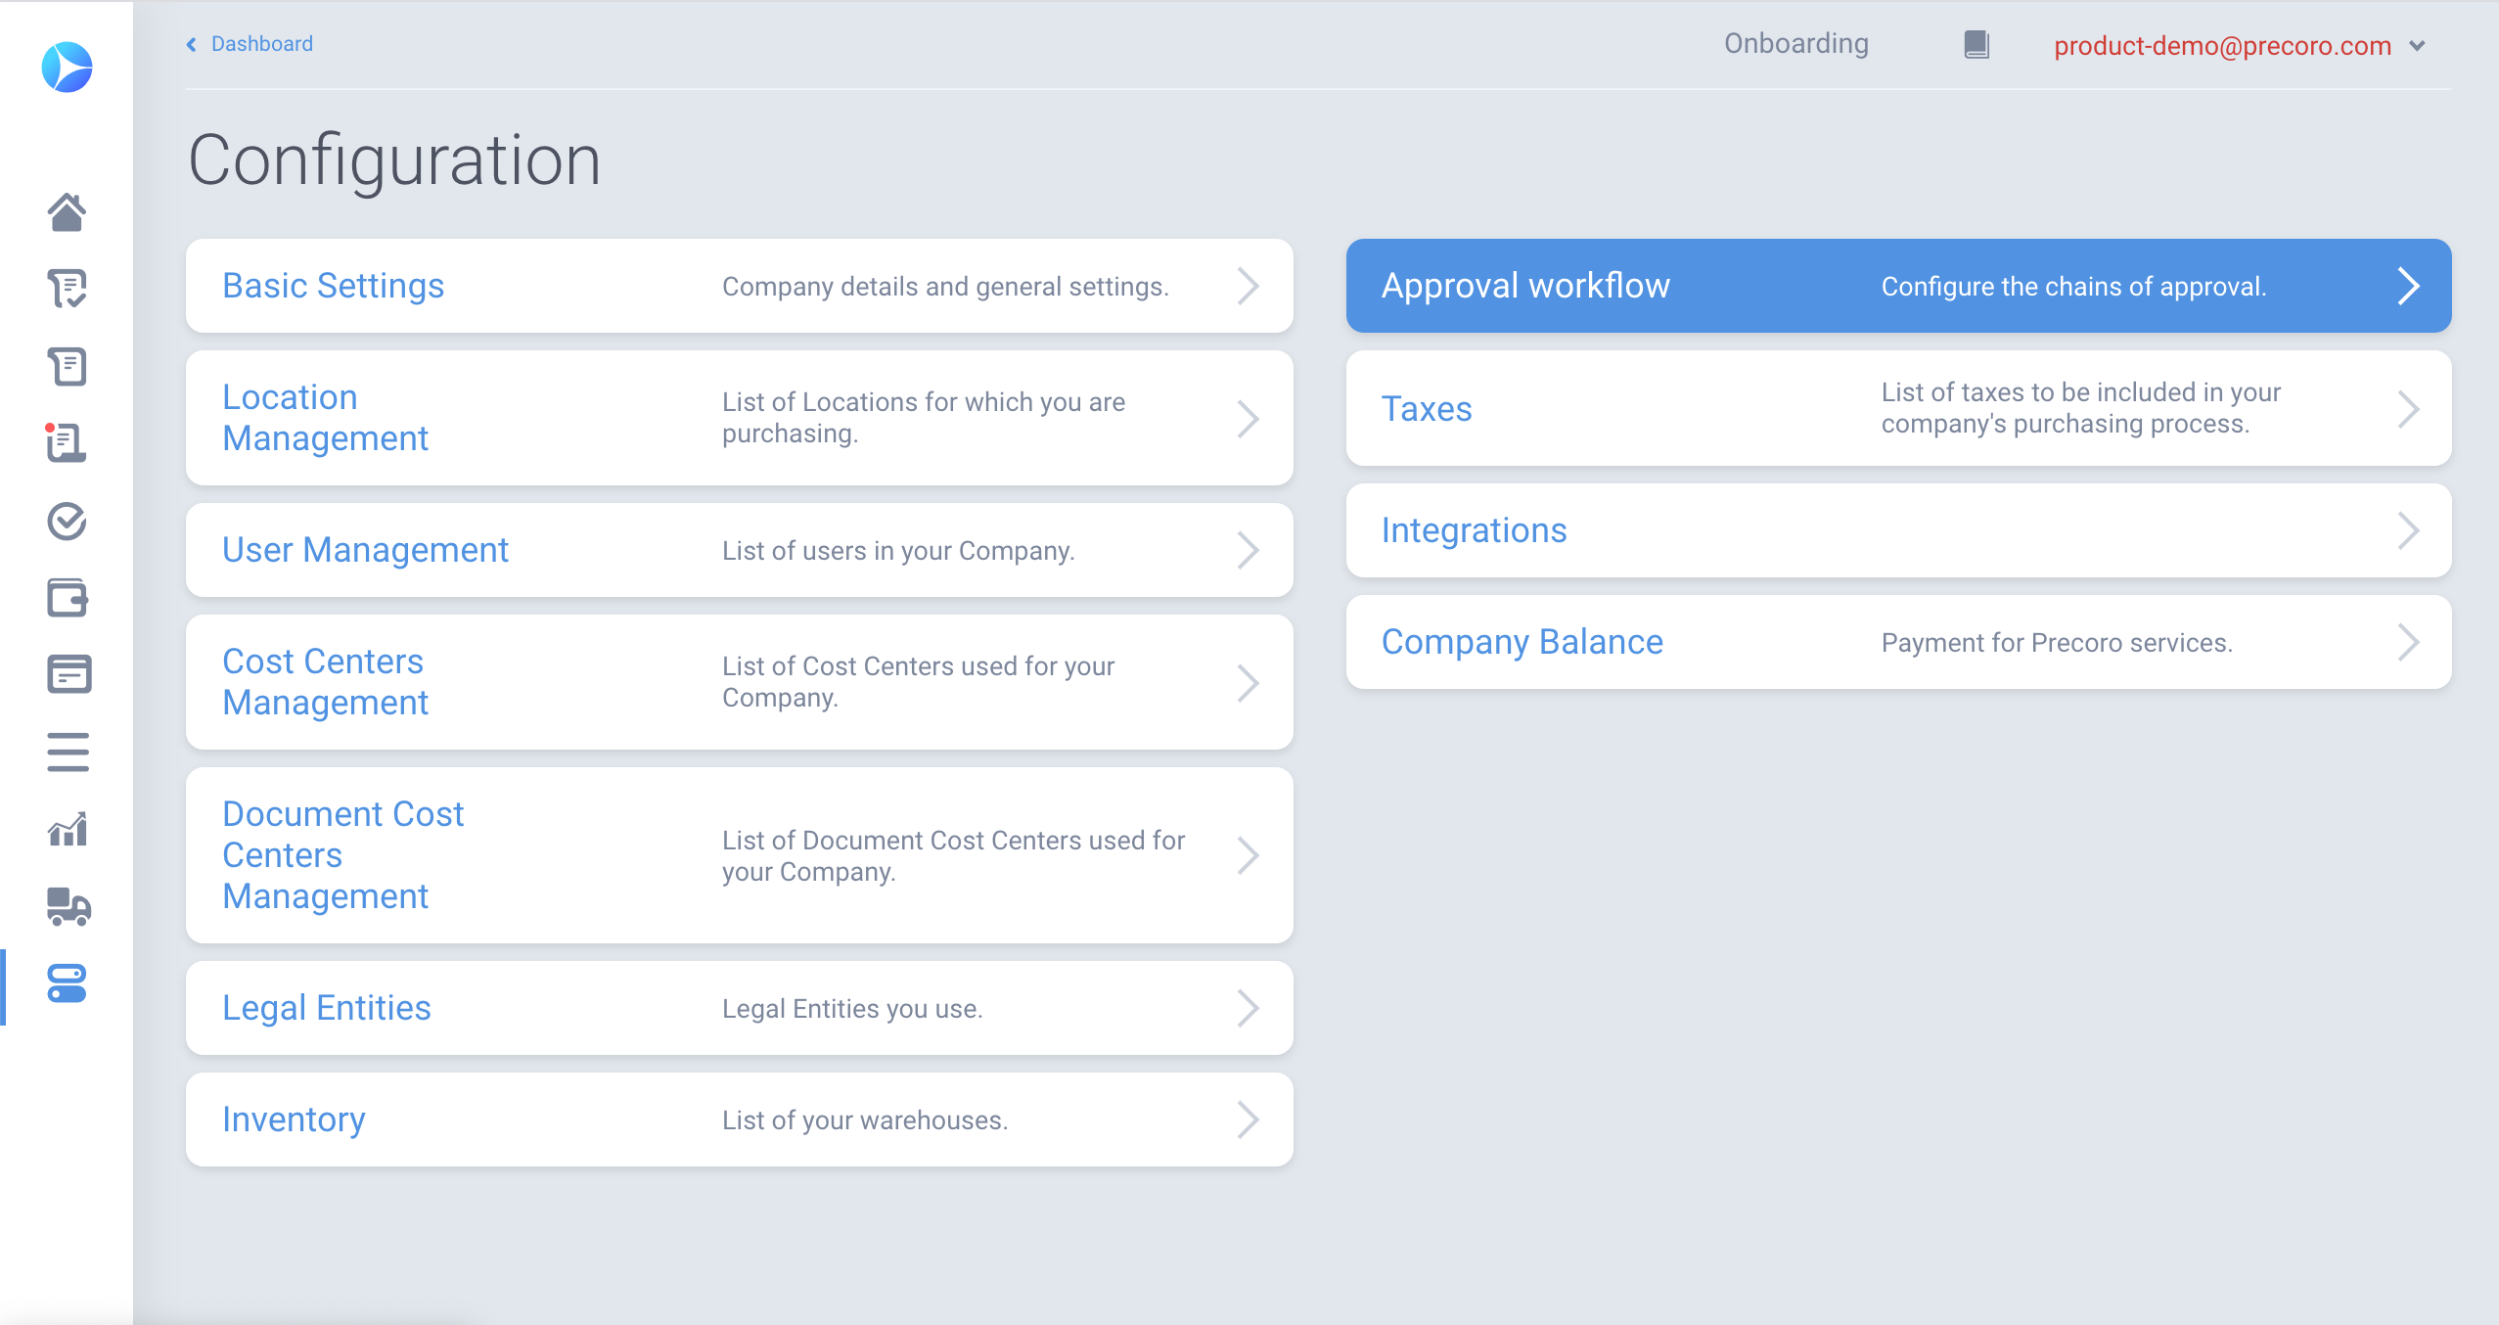The height and width of the screenshot is (1325, 2499).
Task: Click the Onboarding header item
Action: click(1795, 44)
